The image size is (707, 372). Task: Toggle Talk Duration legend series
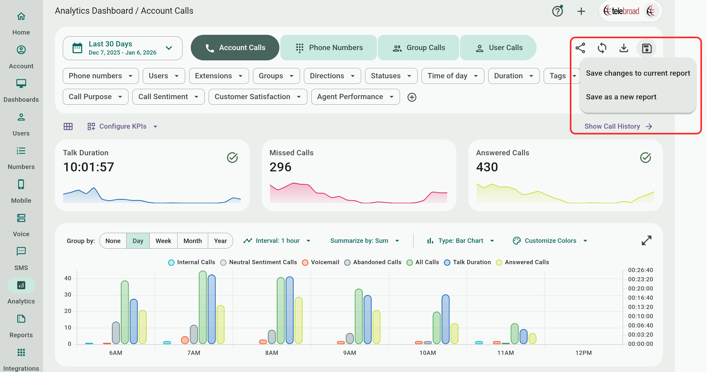(x=467, y=262)
